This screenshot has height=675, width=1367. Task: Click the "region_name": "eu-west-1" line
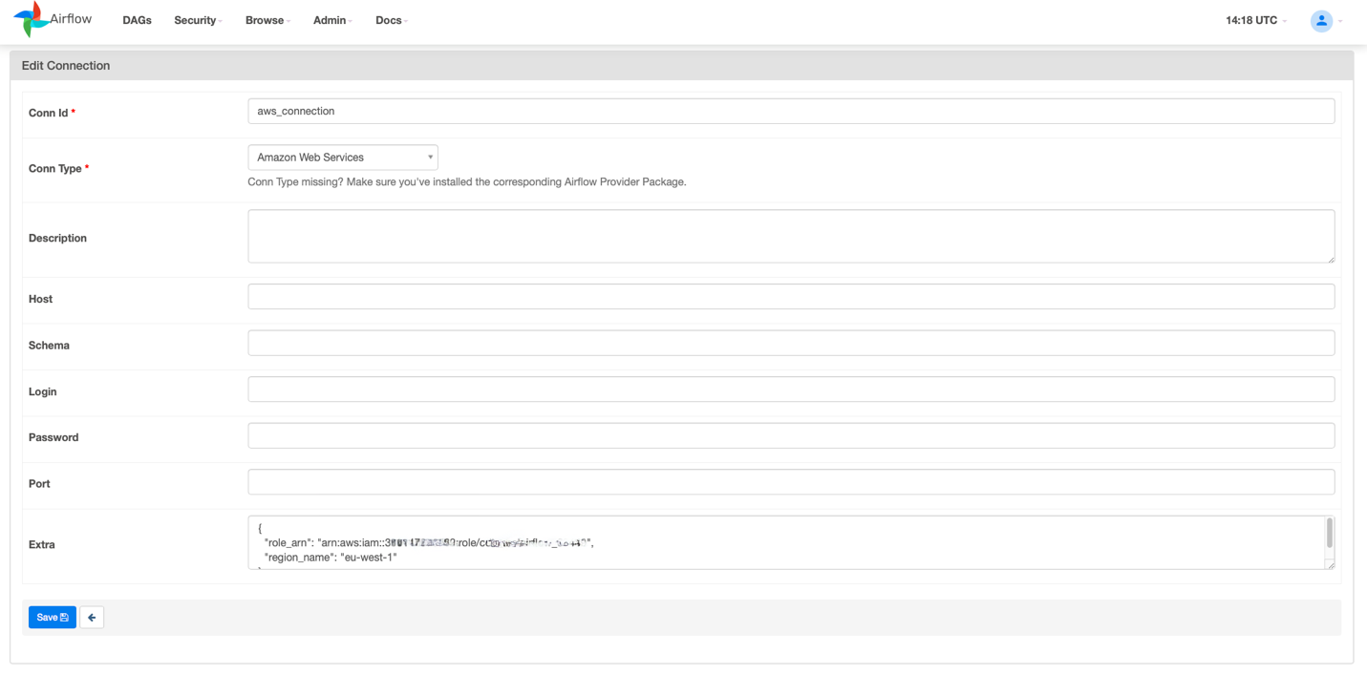coord(331,557)
